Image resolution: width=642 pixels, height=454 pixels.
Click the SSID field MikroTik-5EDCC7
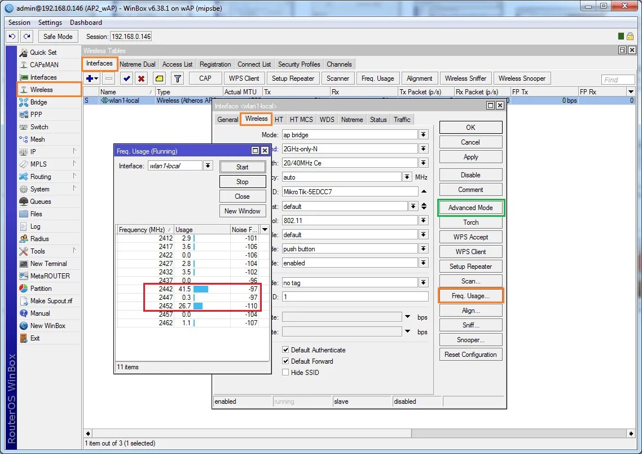pyautogui.click(x=350, y=191)
